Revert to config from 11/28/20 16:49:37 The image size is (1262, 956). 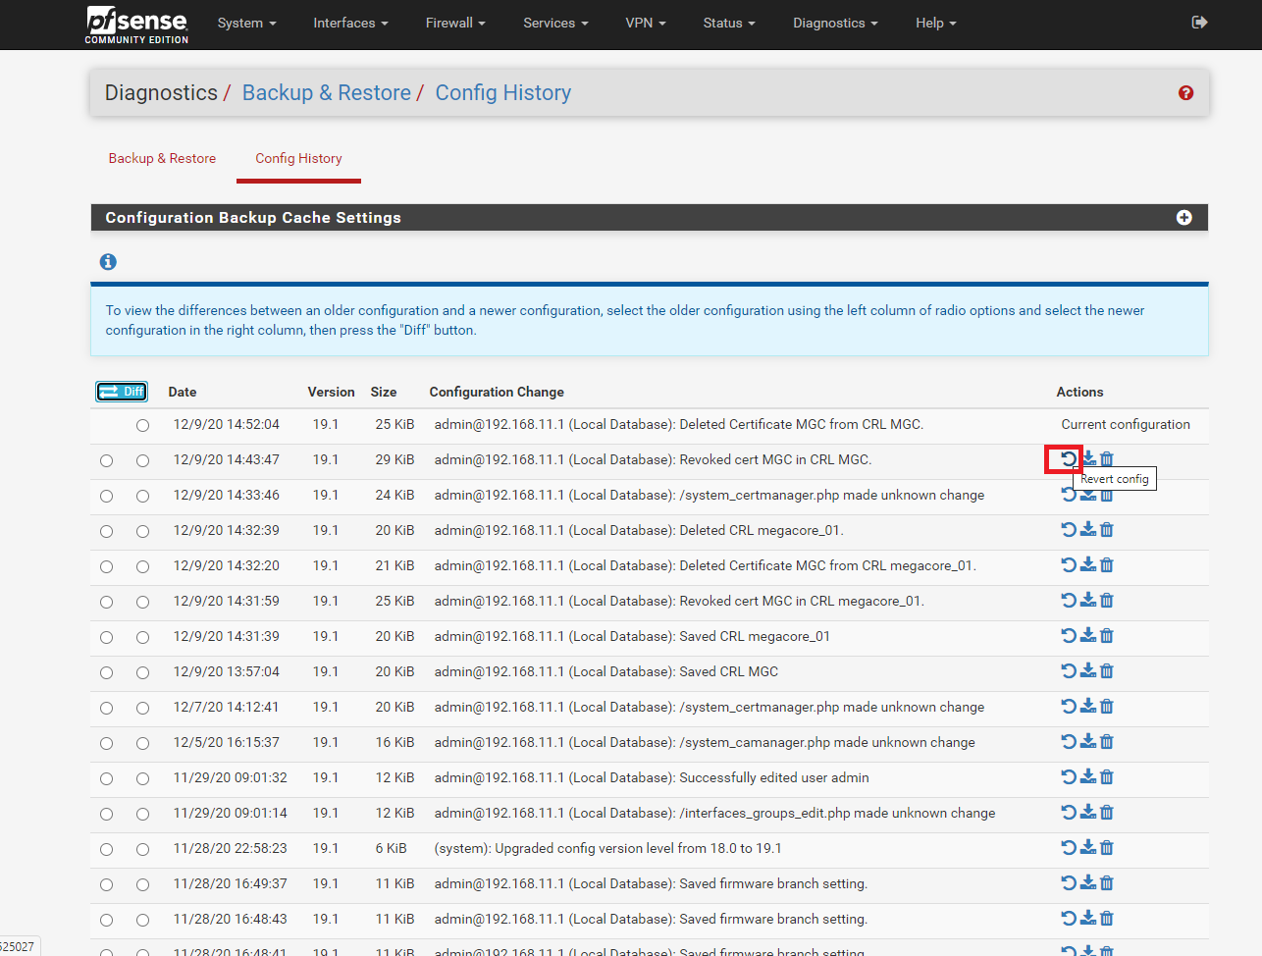[x=1069, y=882]
